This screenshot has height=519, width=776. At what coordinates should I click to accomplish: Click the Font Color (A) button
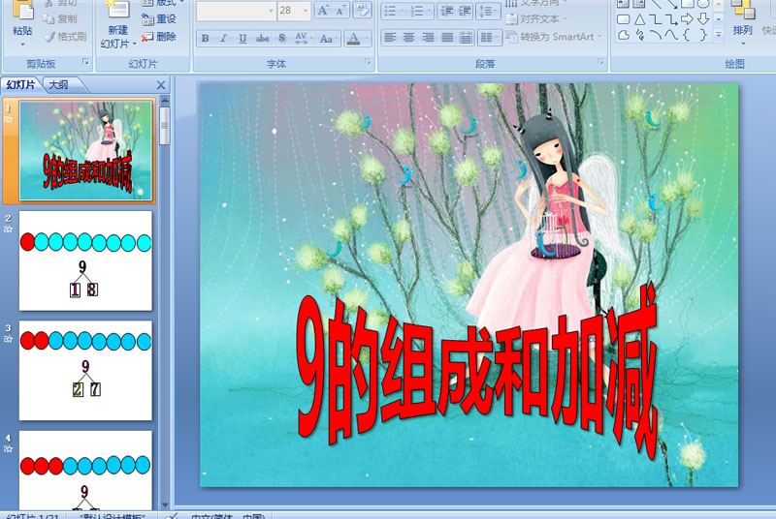(353, 38)
